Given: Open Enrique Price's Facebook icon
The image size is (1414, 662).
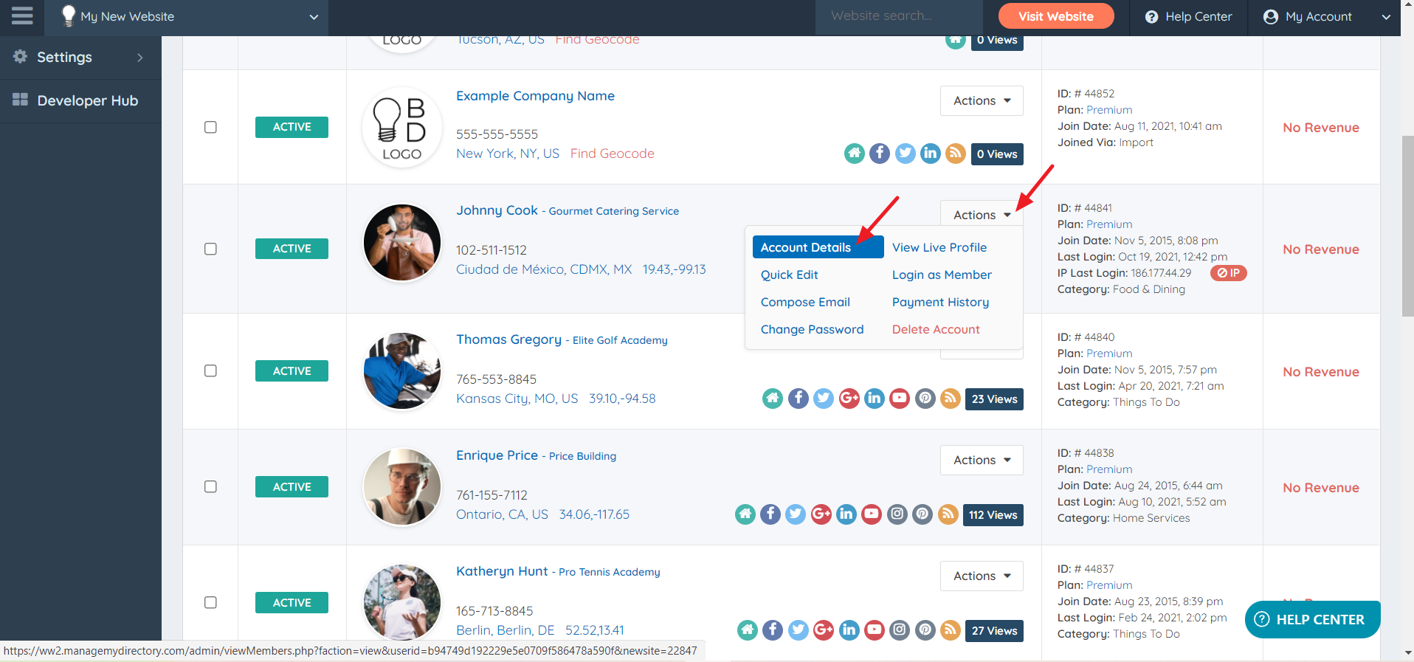Looking at the screenshot, I should [770, 514].
